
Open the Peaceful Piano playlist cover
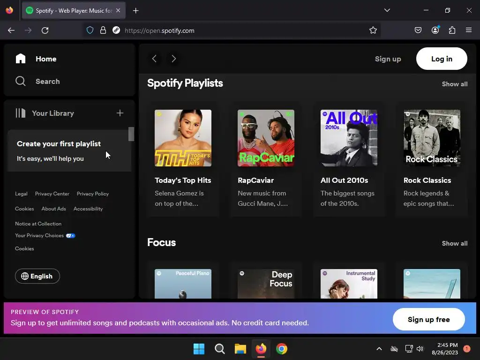coord(183,284)
